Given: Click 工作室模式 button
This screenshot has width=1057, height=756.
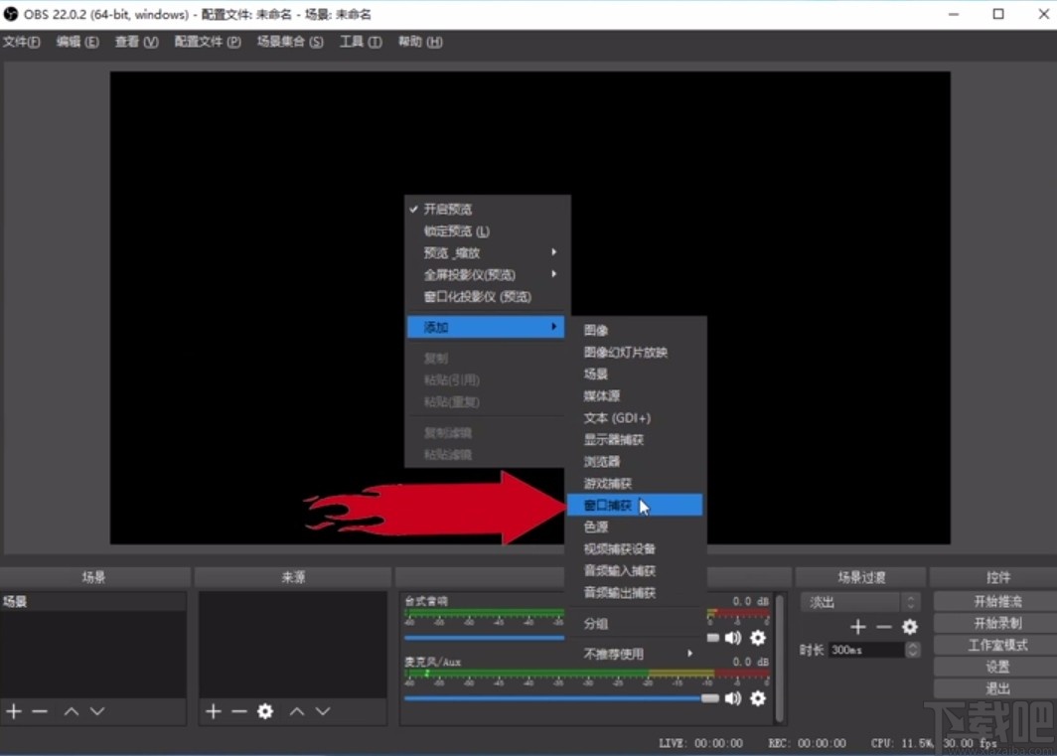Looking at the screenshot, I should 996,645.
